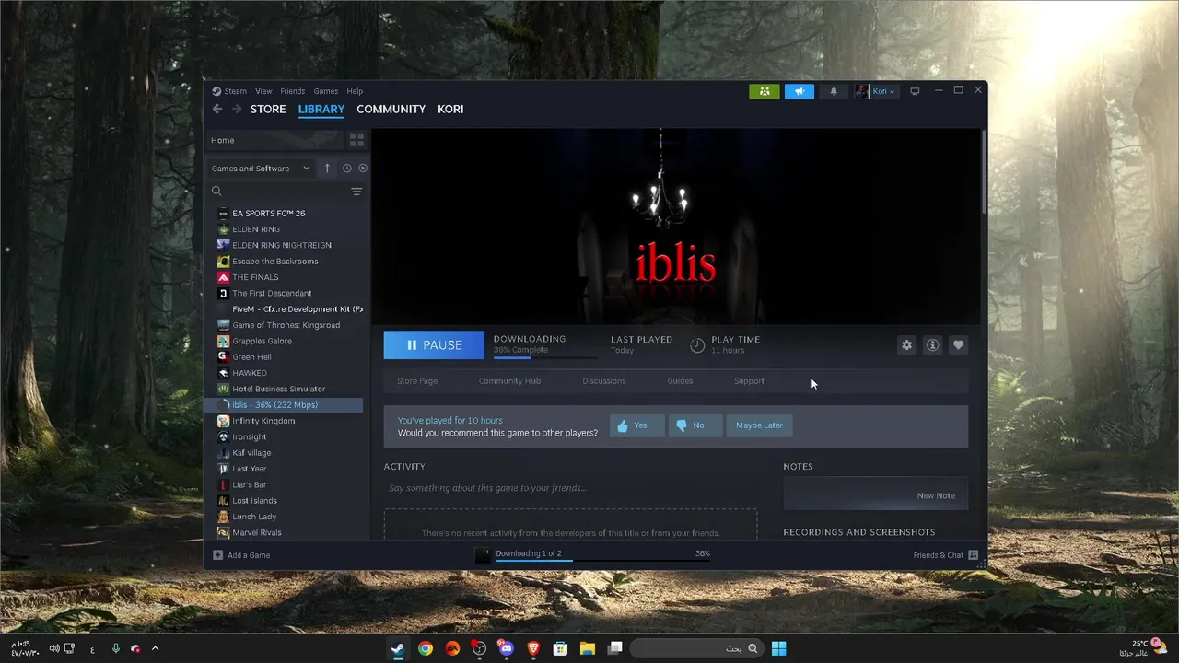This screenshot has width=1179, height=663.
Task: Open the Friends menu
Action: pos(293,91)
